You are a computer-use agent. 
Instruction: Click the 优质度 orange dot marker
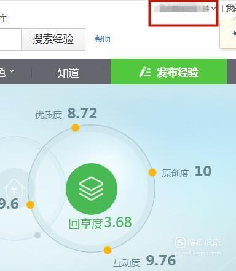pyautogui.click(x=75, y=127)
